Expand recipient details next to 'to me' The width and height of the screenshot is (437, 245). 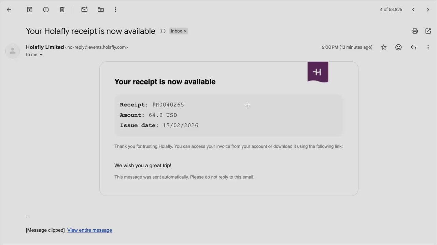(x=41, y=55)
